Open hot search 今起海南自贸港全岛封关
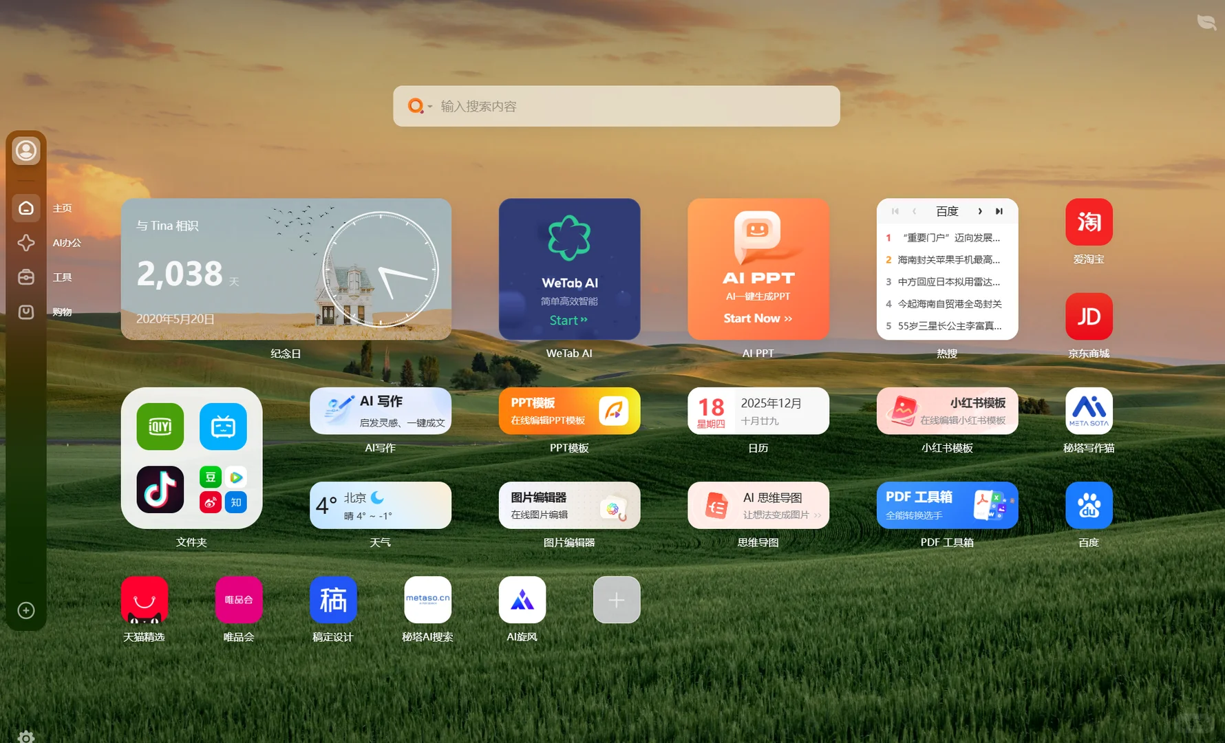The height and width of the screenshot is (743, 1225). coord(947,303)
